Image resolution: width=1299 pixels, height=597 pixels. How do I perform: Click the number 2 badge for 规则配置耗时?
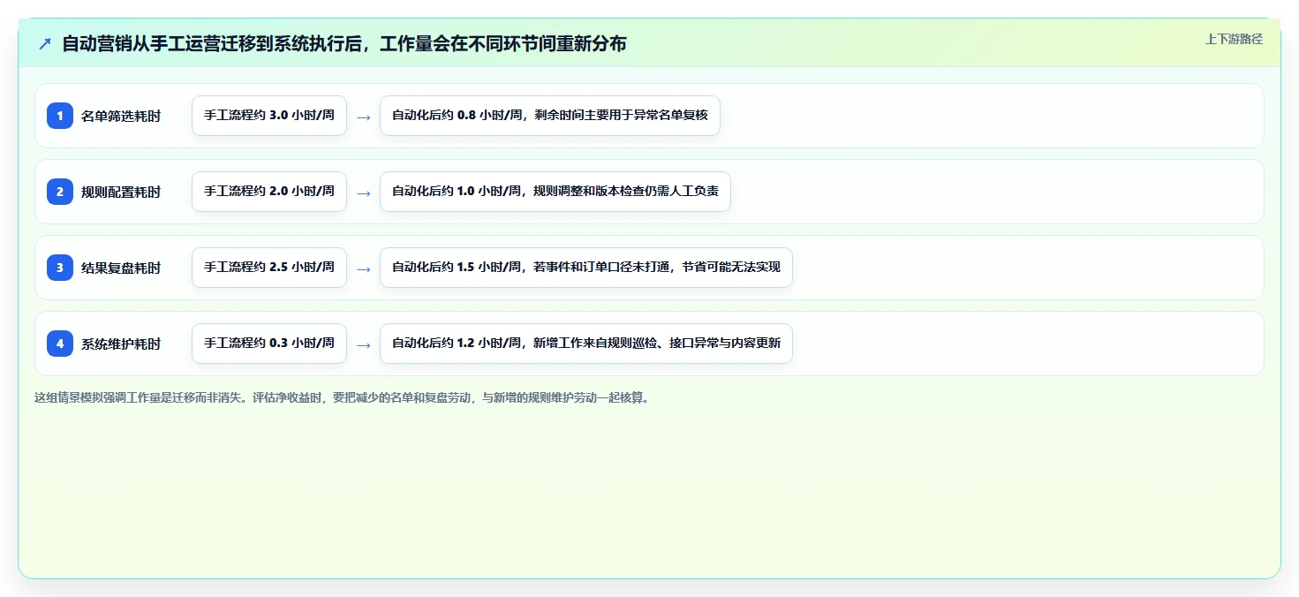coord(60,192)
